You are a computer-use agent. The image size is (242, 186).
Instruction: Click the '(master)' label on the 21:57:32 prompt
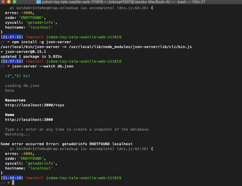click(35, 37)
